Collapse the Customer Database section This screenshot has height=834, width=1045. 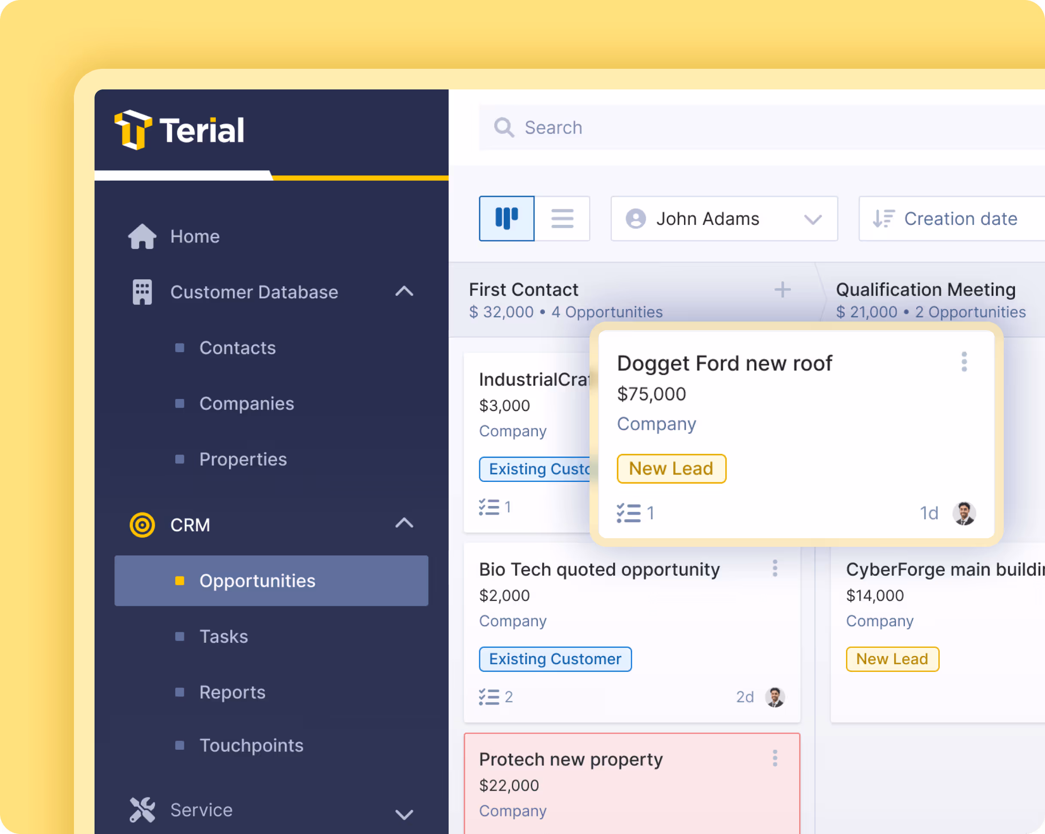point(405,291)
